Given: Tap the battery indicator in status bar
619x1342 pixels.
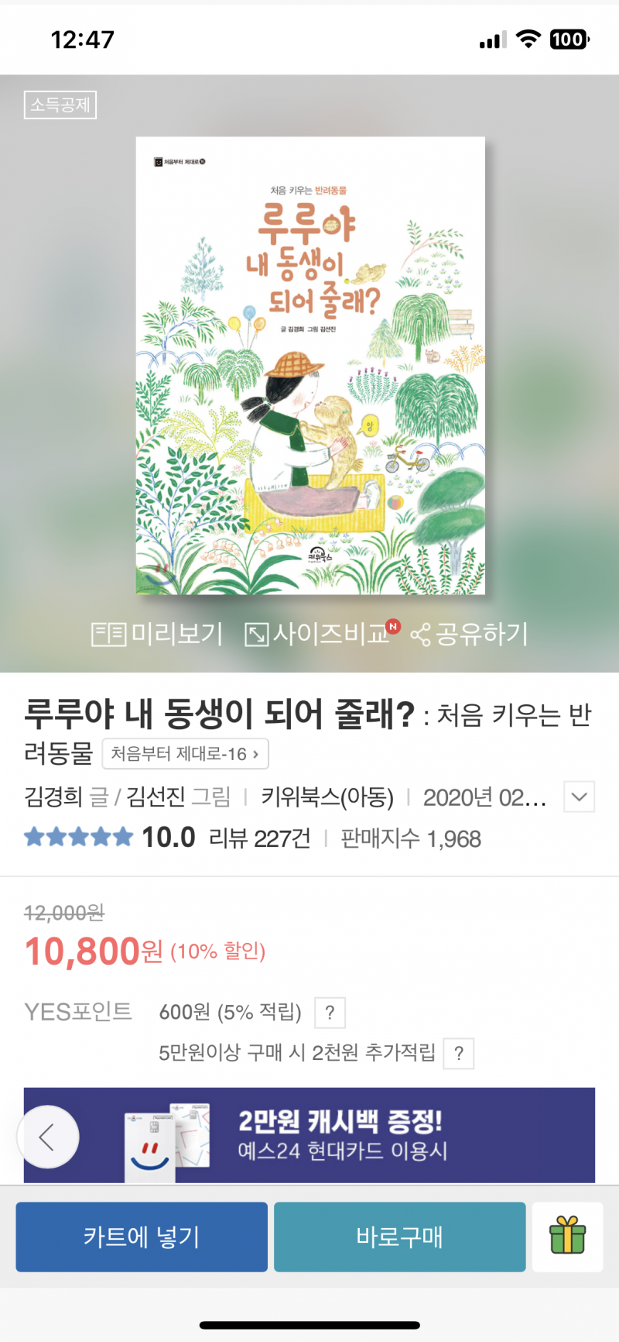Looking at the screenshot, I should (x=569, y=40).
